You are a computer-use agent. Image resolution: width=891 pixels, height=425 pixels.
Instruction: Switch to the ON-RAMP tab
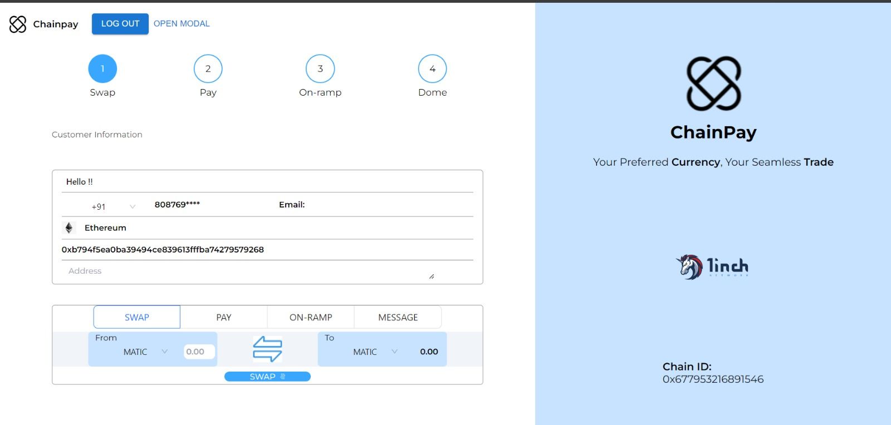[311, 317]
